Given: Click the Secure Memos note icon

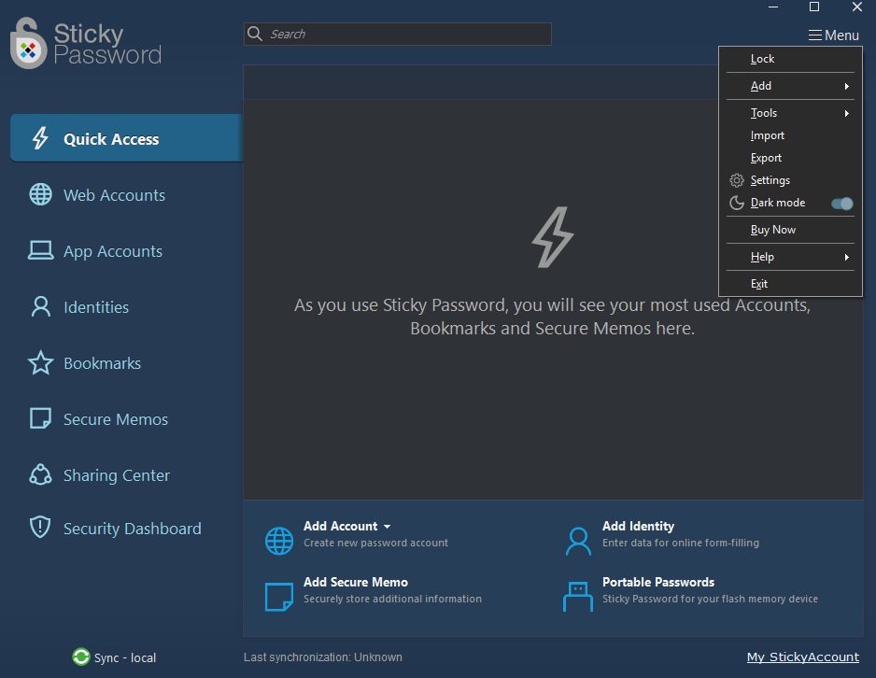Looking at the screenshot, I should [x=40, y=418].
